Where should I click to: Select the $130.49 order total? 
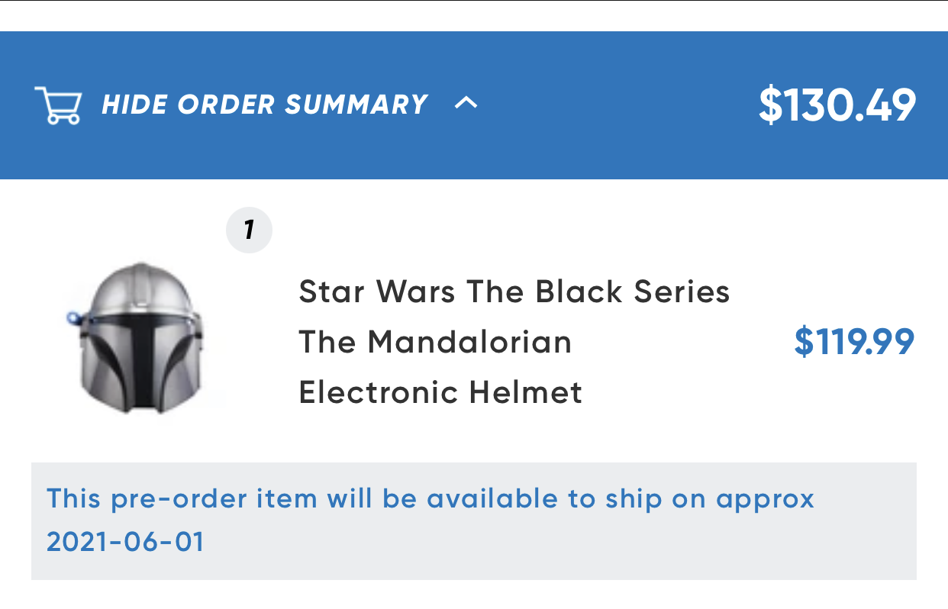[837, 105]
